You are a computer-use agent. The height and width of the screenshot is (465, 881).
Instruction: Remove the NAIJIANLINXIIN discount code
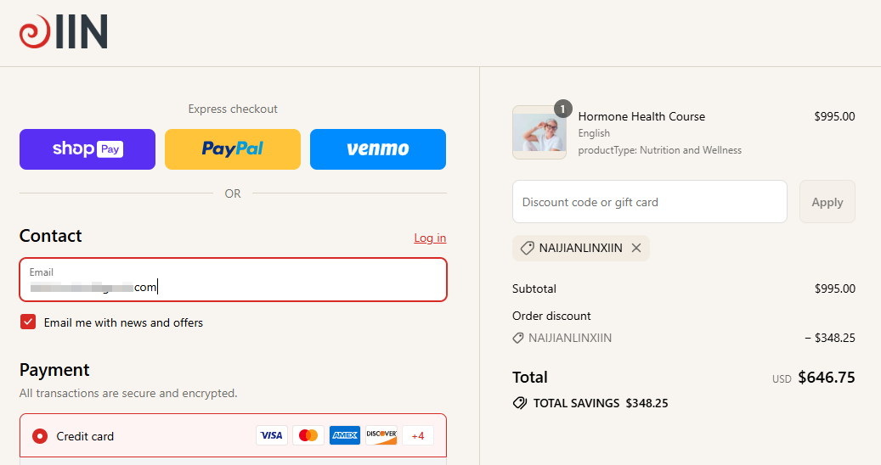pyautogui.click(x=636, y=248)
